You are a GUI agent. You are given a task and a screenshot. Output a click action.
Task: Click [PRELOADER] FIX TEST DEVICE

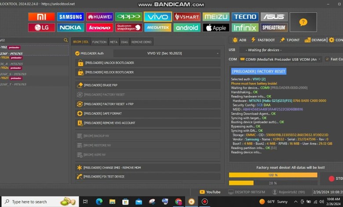click(x=148, y=177)
